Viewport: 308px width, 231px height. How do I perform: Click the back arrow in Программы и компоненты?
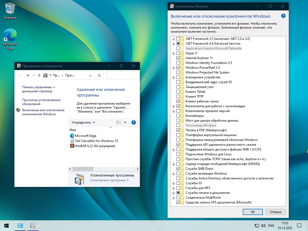[20, 75]
